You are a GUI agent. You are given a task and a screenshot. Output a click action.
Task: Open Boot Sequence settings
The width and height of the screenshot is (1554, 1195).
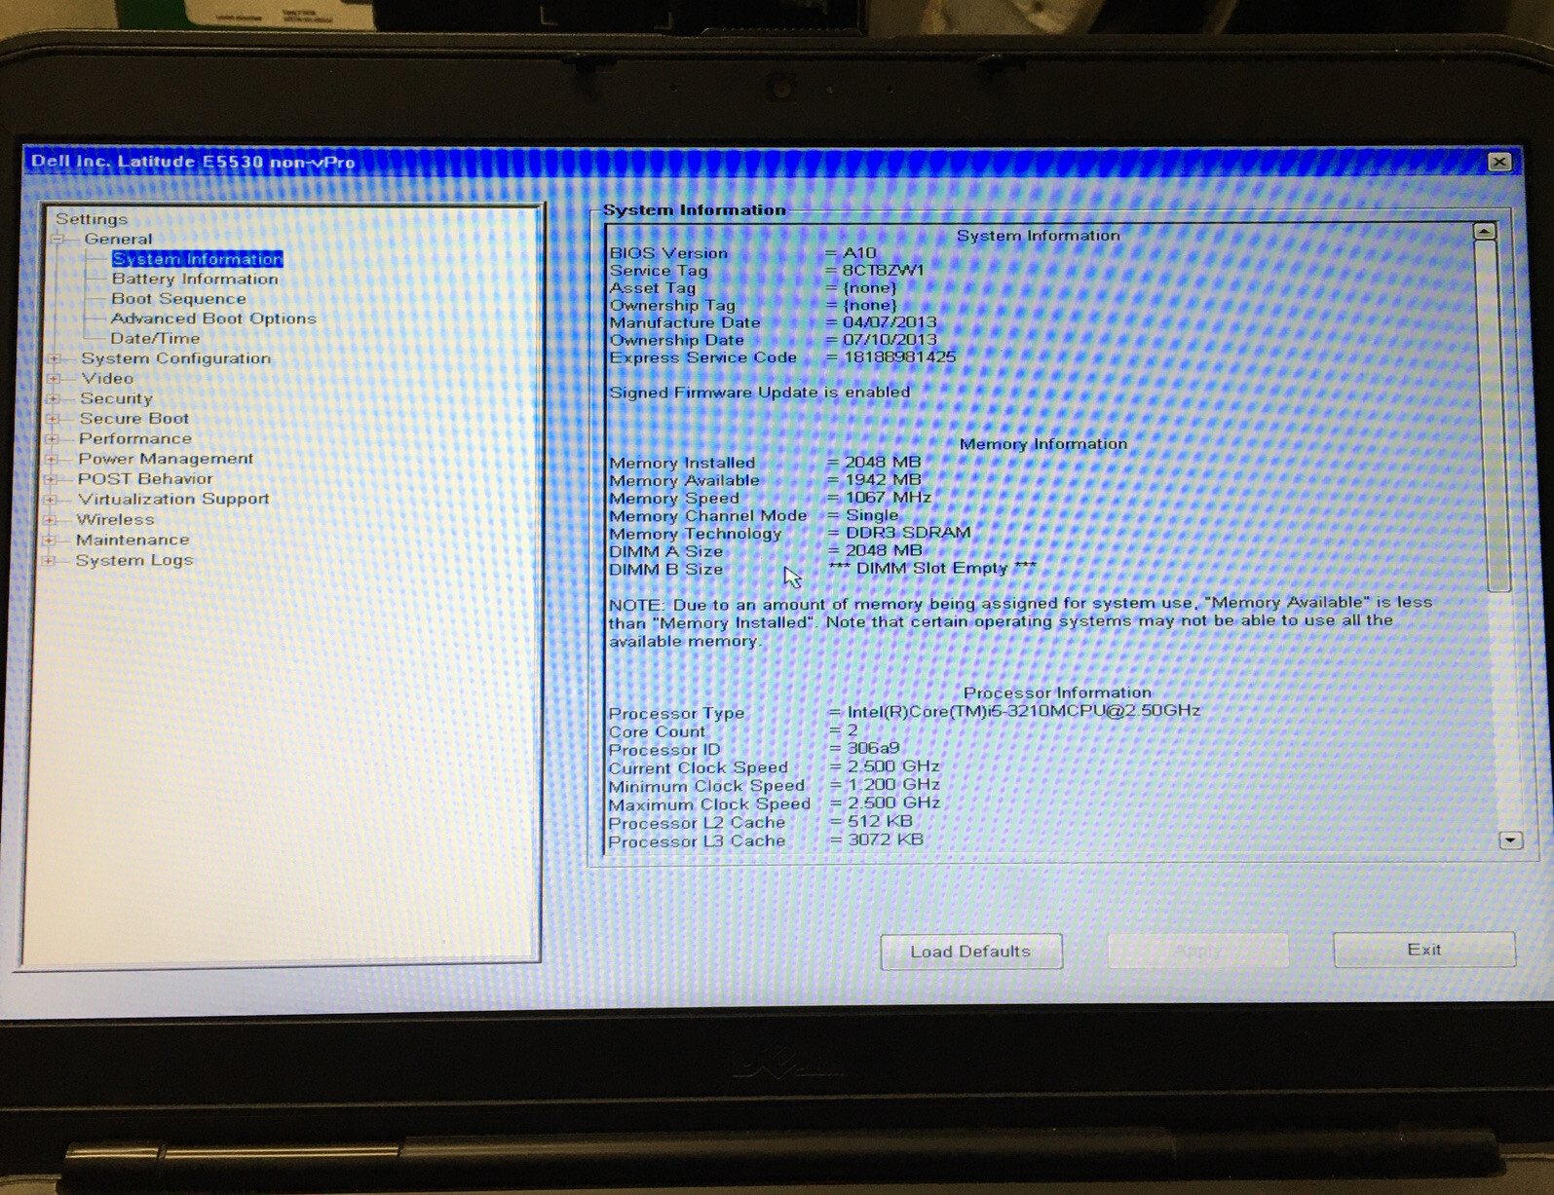(x=178, y=299)
